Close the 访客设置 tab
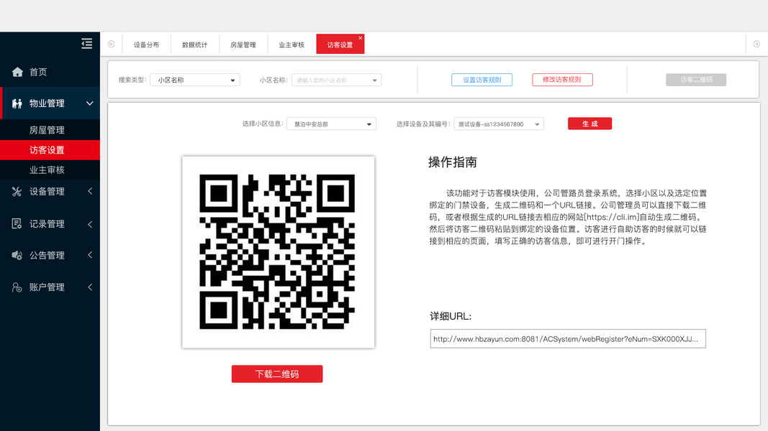This screenshot has width=768, height=431. [361, 38]
